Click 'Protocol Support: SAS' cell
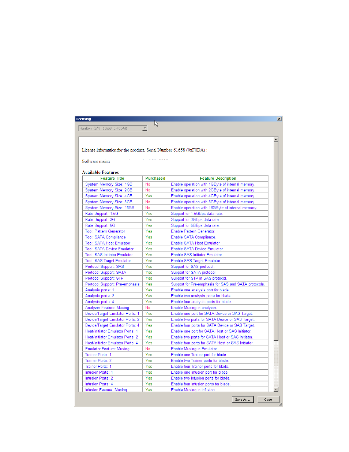The height and width of the screenshot is (452, 349). click(112, 266)
